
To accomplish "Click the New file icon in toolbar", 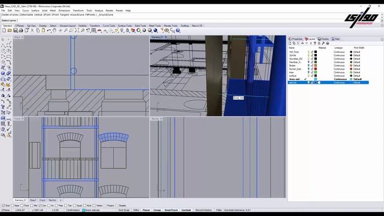I will (x=4, y=31).
